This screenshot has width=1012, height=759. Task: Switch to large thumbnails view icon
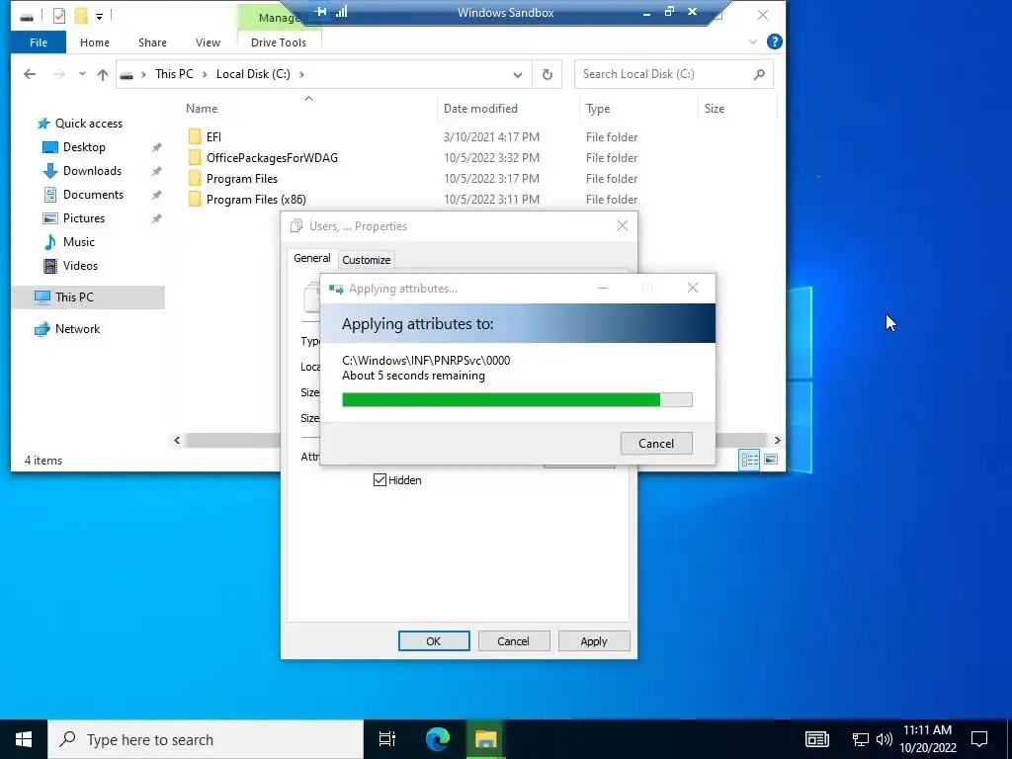(x=771, y=460)
